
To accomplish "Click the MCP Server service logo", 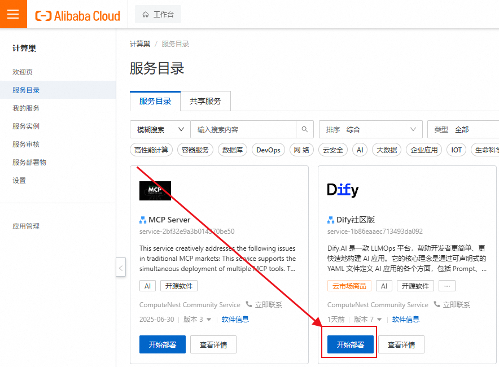I will [155, 190].
